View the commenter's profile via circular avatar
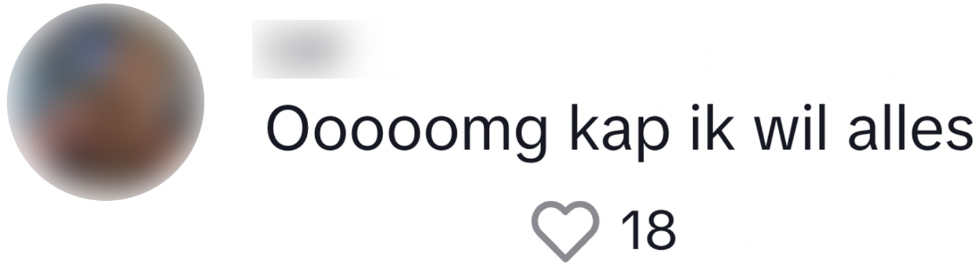 click(x=106, y=102)
